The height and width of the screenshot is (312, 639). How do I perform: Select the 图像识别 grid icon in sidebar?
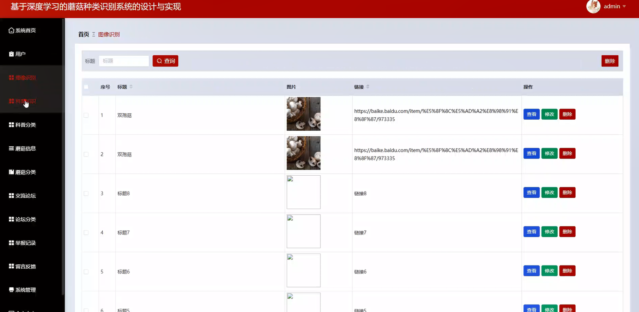click(11, 78)
